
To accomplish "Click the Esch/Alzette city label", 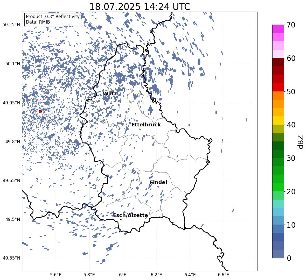I will point(131,216).
